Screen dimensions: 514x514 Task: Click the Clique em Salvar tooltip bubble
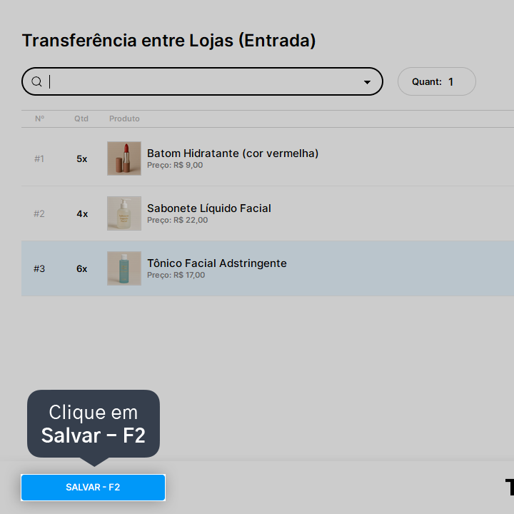(x=94, y=423)
